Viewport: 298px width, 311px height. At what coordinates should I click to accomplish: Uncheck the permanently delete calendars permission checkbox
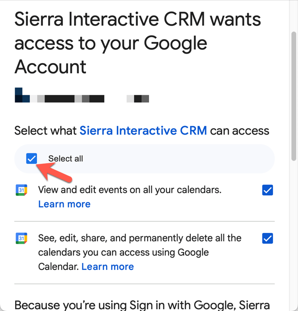pos(267,238)
